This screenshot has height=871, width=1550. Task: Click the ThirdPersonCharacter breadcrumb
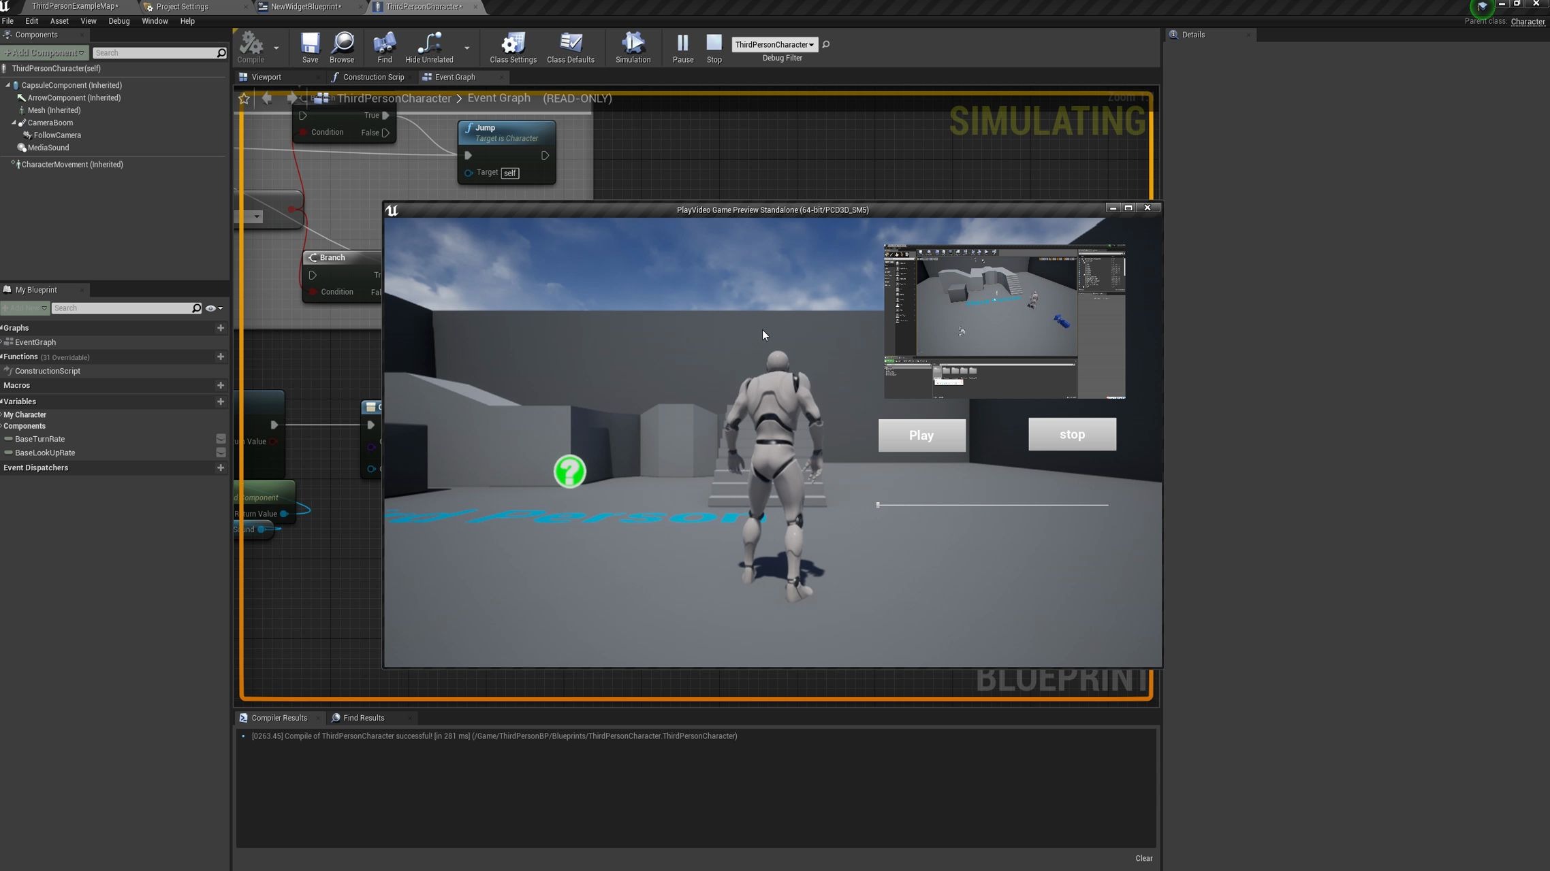pos(394,99)
